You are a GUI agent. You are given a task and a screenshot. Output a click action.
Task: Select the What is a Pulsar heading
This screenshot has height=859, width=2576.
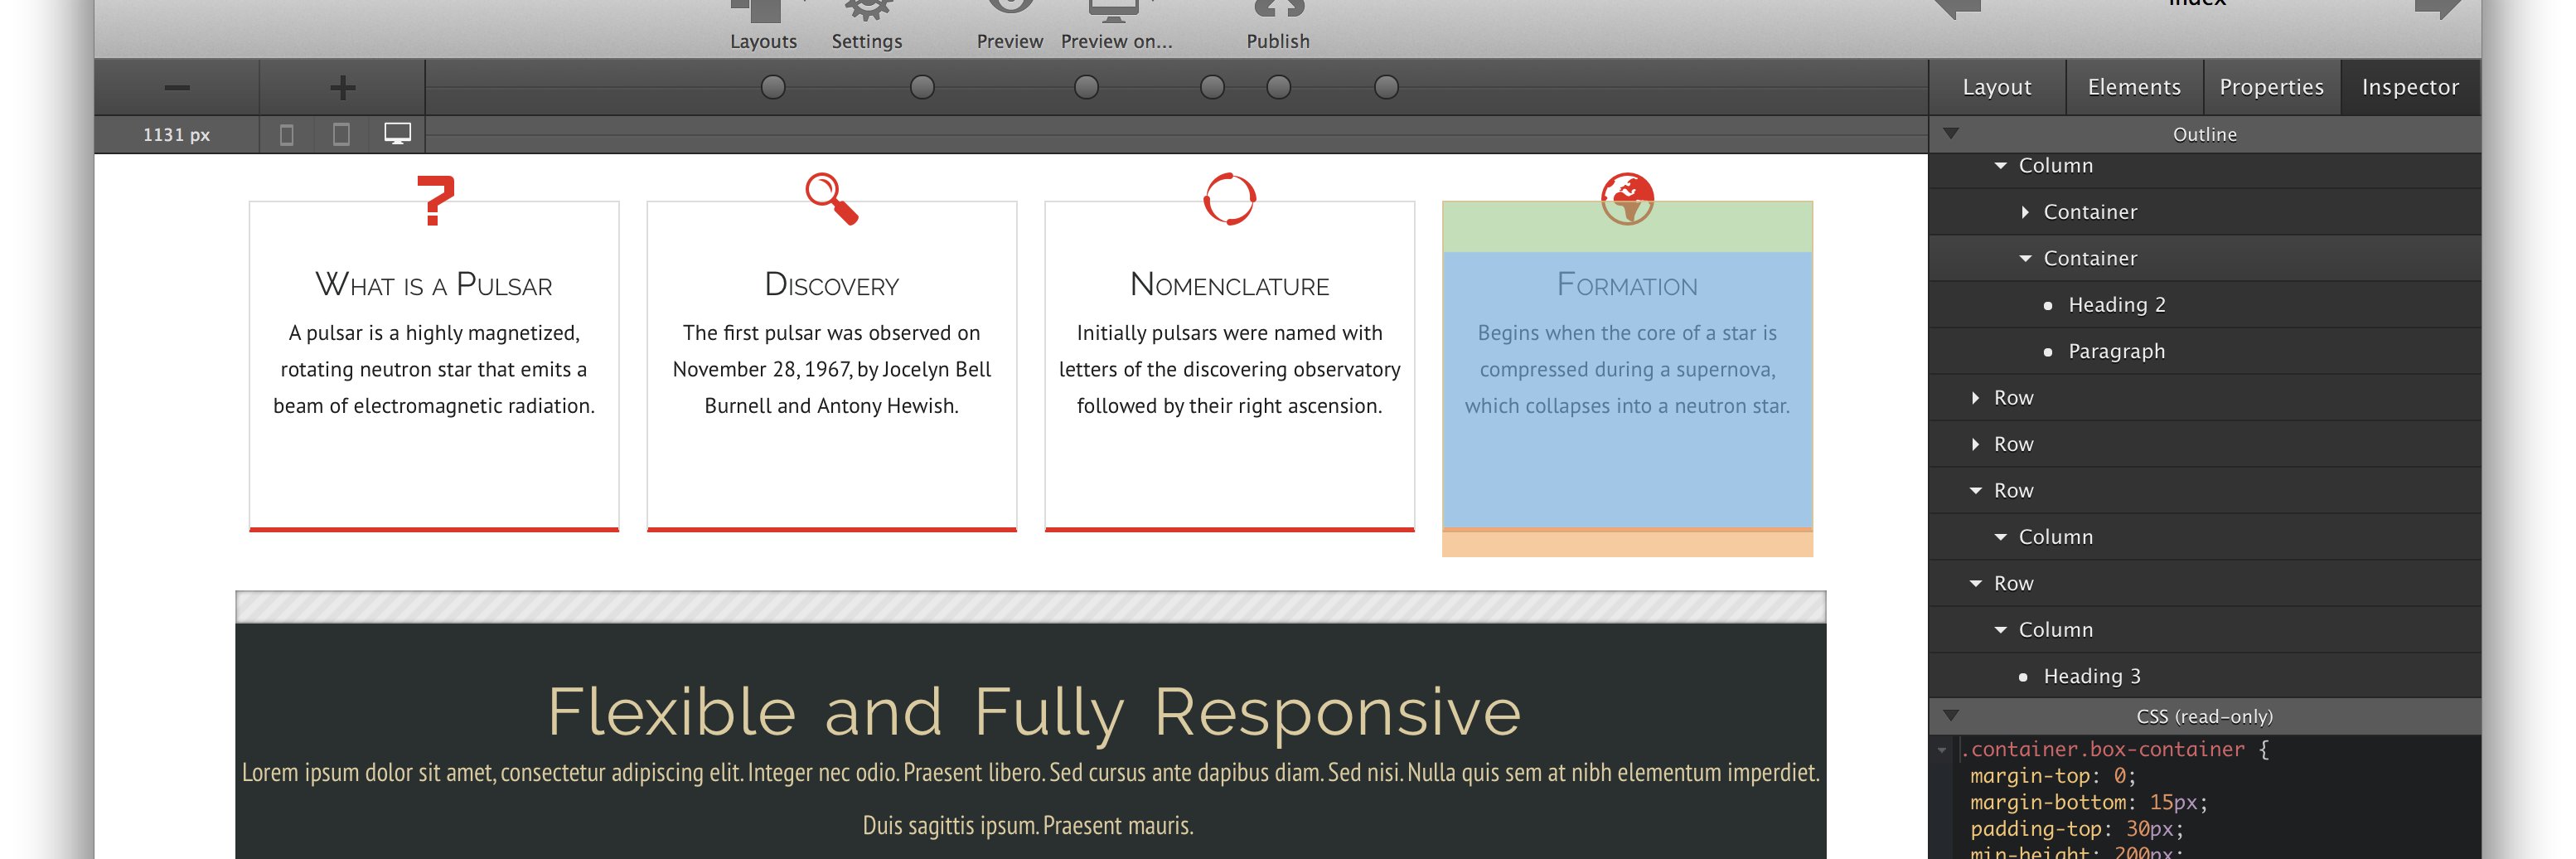[434, 285]
